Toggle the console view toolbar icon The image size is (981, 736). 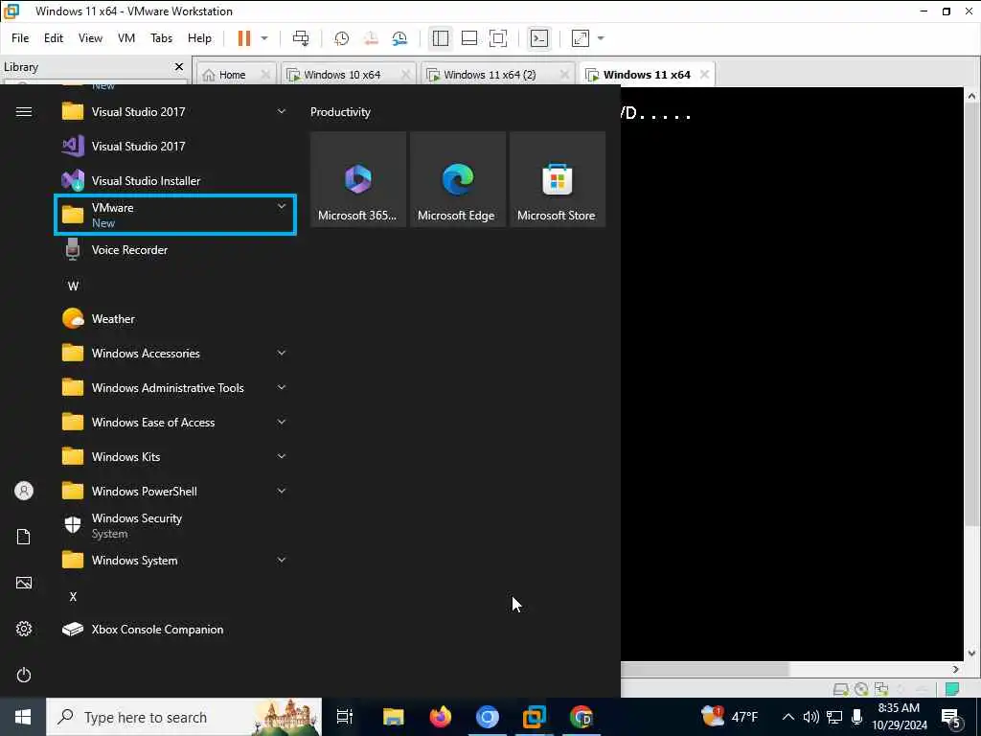coord(538,38)
